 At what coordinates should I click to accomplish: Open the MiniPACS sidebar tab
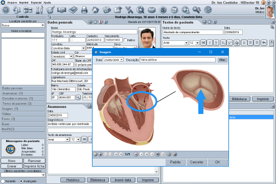pyautogui.click(x=23, y=129)
